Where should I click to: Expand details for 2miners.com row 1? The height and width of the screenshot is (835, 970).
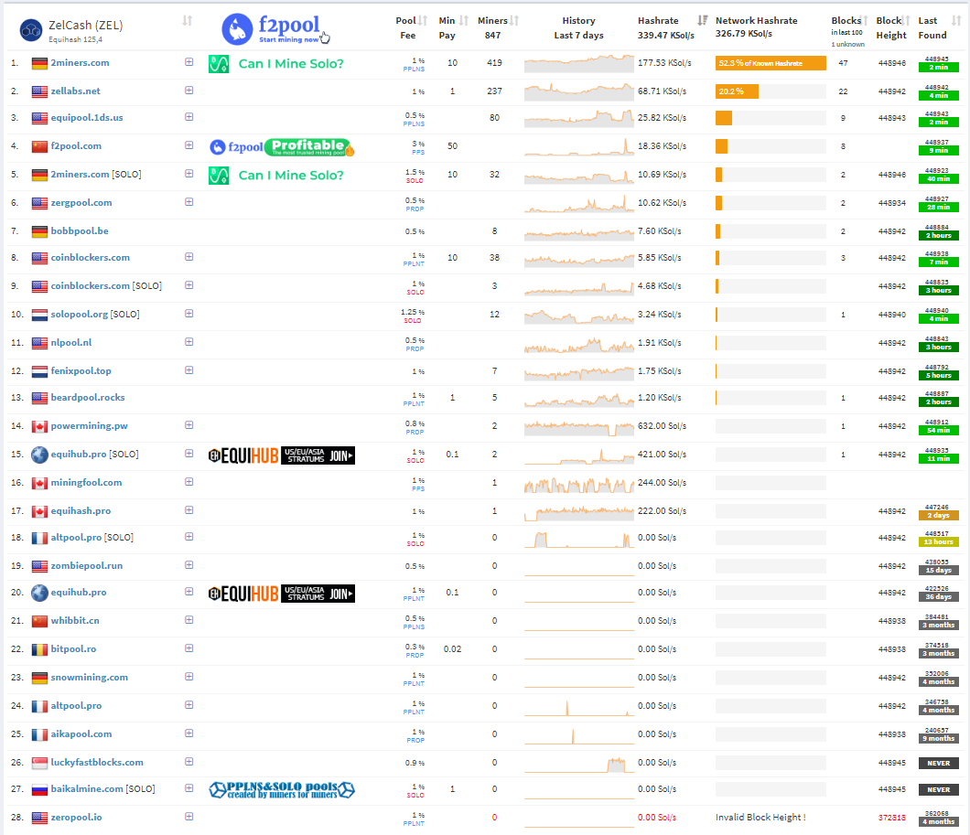click(189, 62)
